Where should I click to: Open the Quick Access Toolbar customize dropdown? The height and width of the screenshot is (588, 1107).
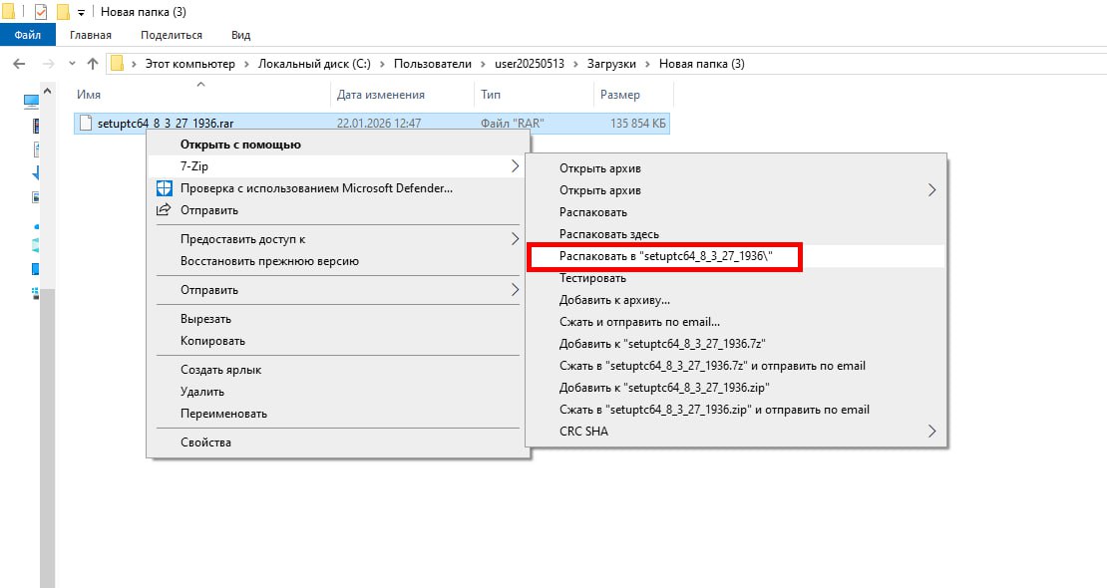pyautogui.click(x=82, y=12)
